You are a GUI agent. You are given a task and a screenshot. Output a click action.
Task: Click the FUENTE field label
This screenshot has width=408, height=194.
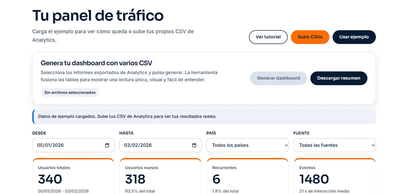pyautogui.click(x=301, y=133)
